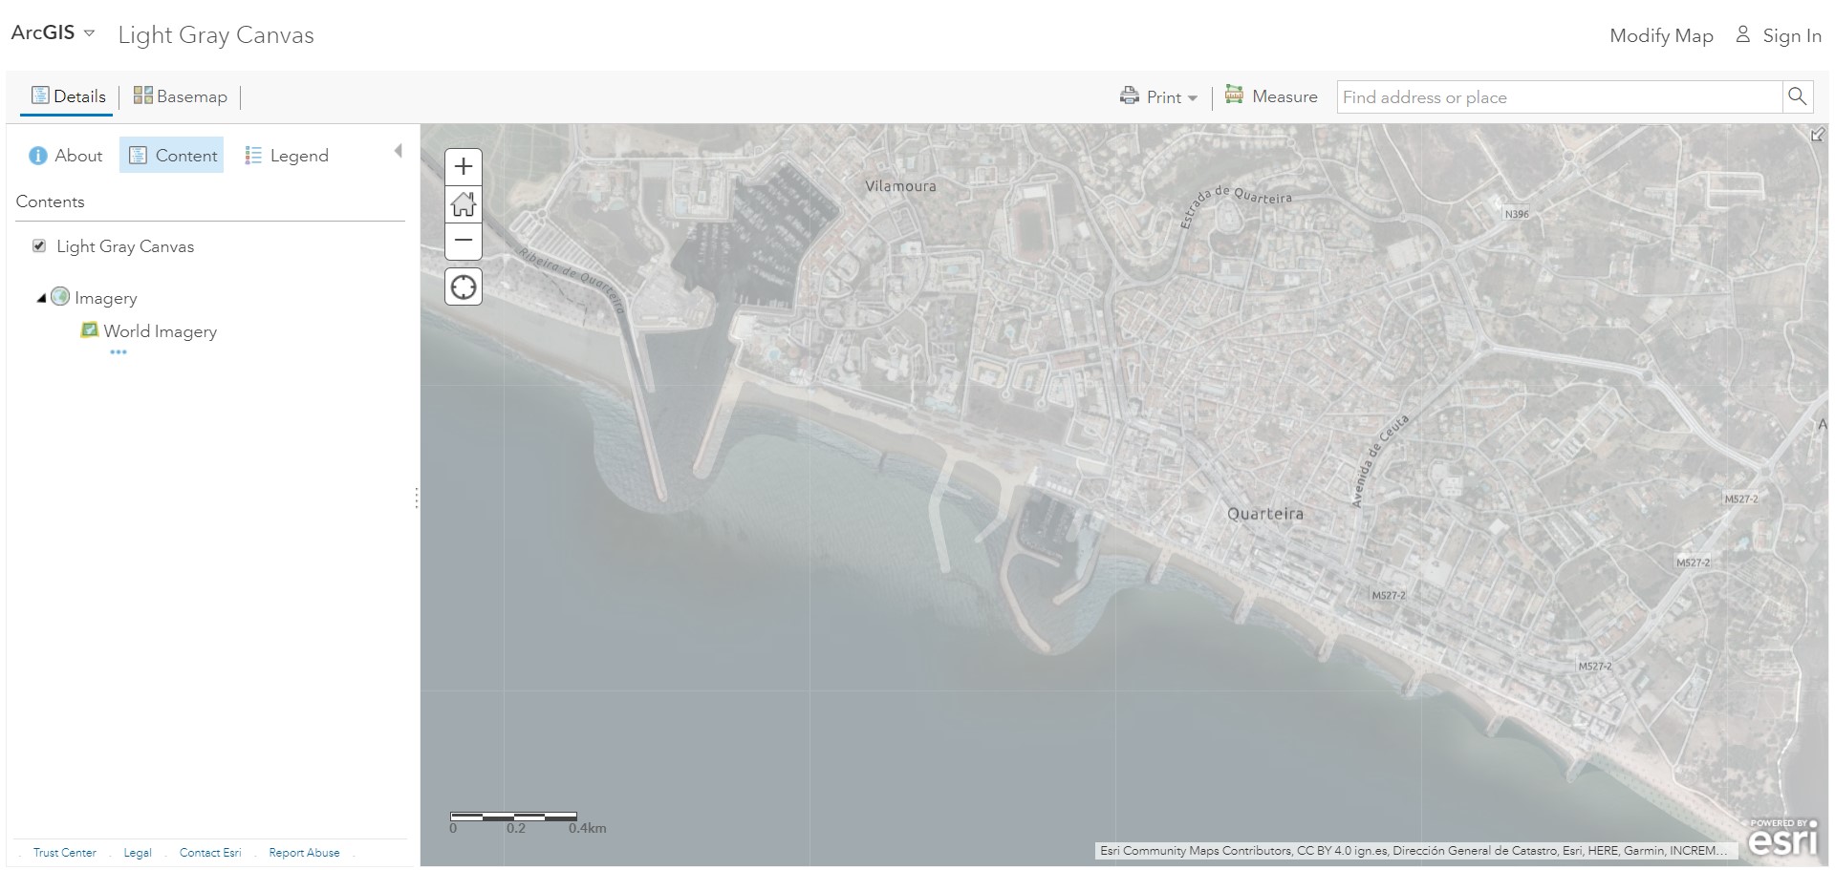The image size is (1835, 870).
Task: Return map to default home extent
Action: (464, 204)
